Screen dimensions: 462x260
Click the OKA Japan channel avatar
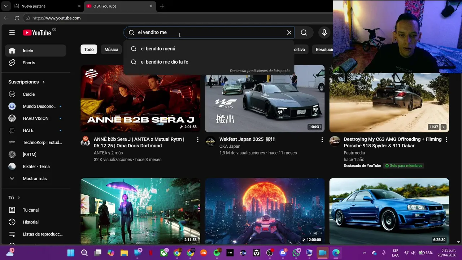210,141
